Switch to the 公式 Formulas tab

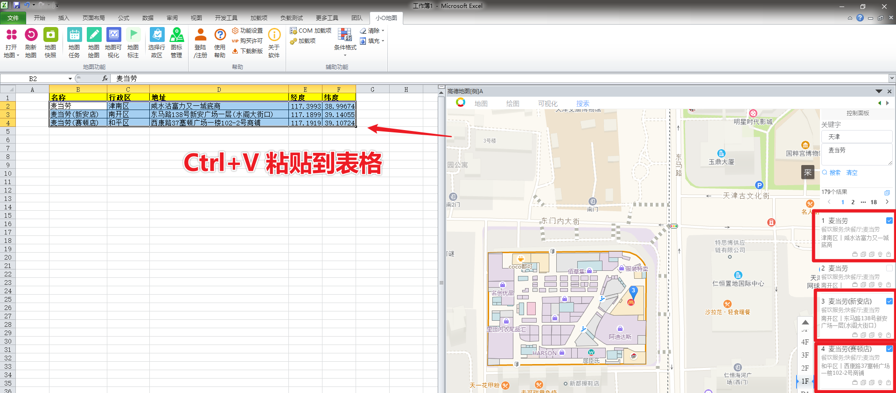coord(124,18)
